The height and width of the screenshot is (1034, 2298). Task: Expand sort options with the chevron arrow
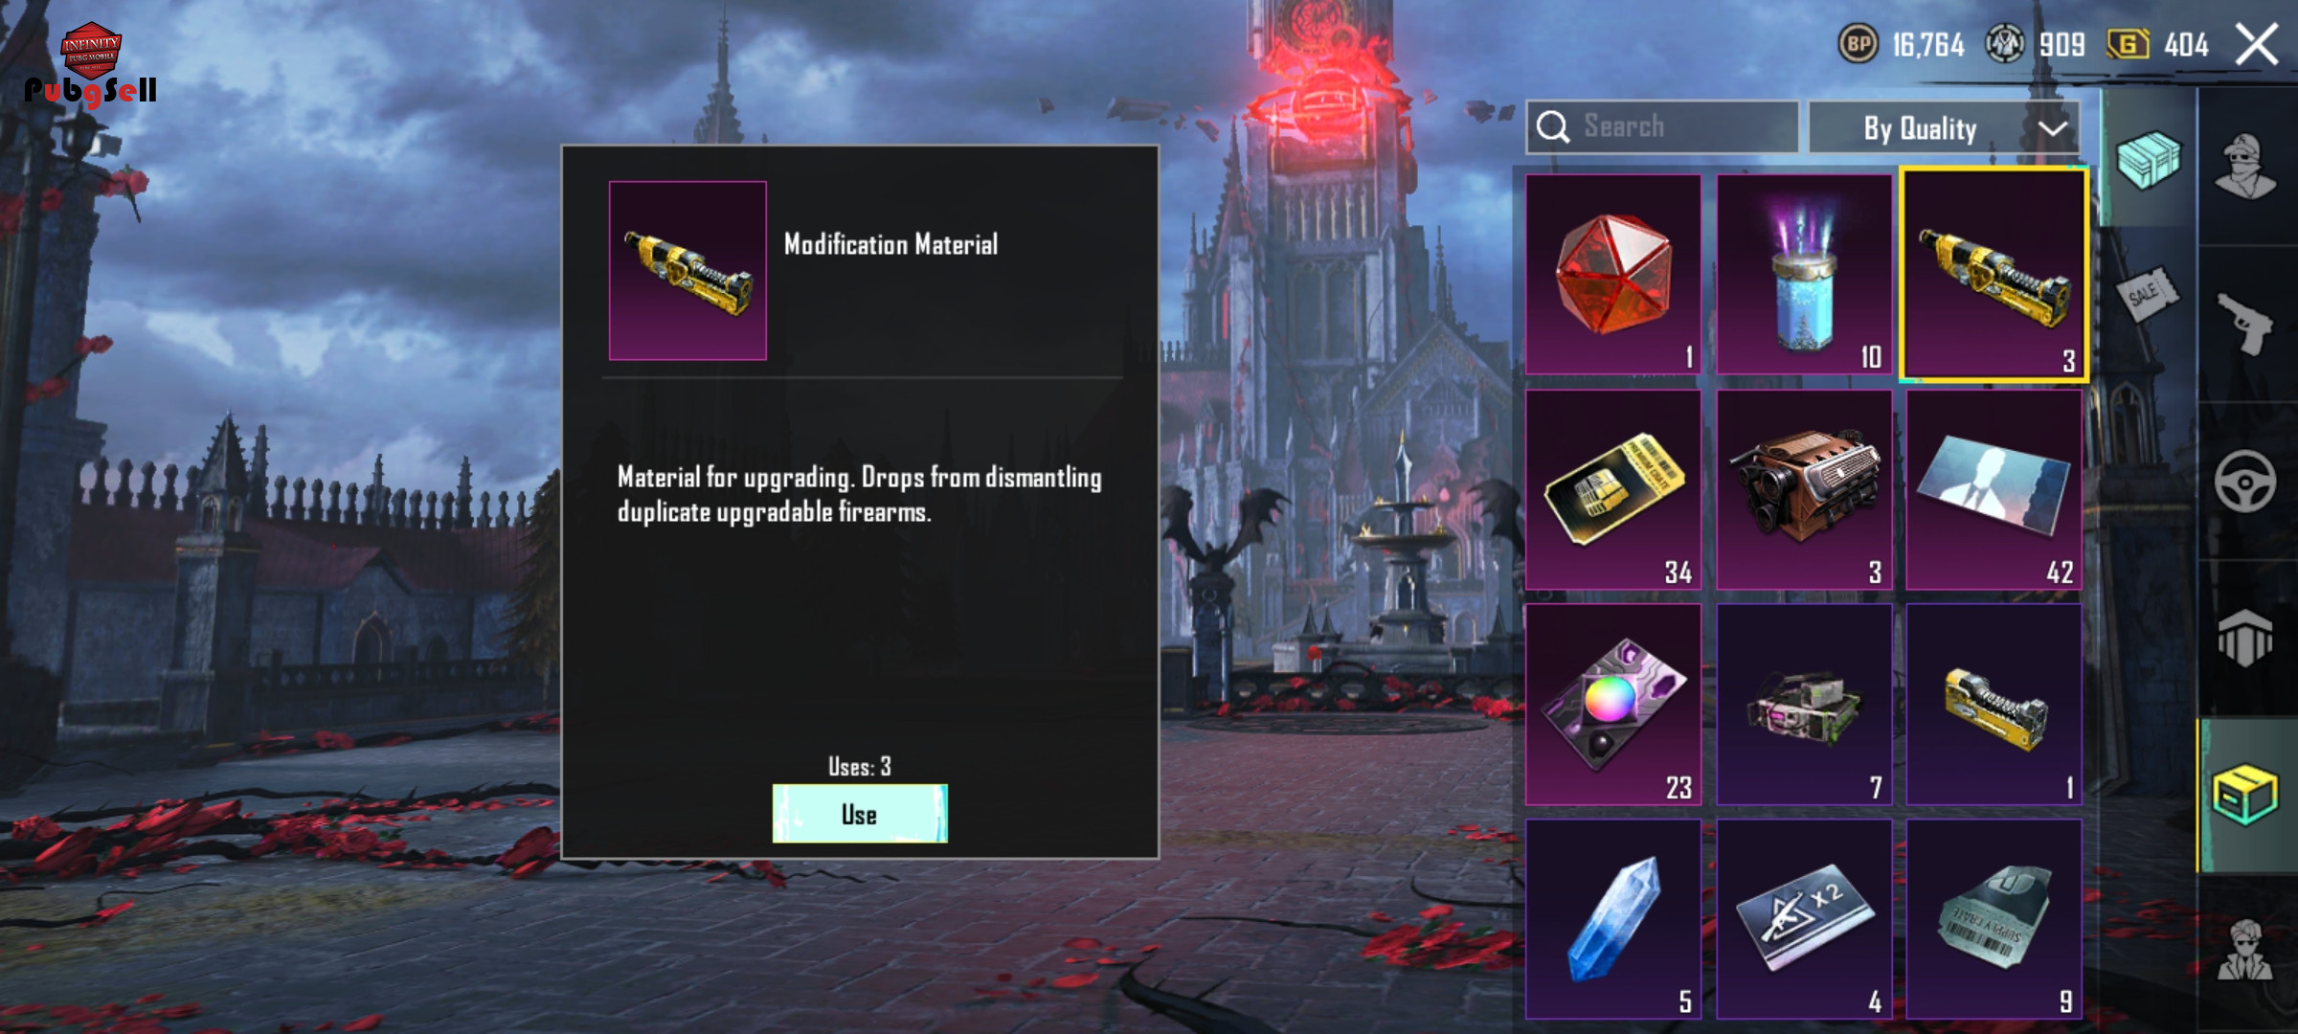coord(2052,128)
